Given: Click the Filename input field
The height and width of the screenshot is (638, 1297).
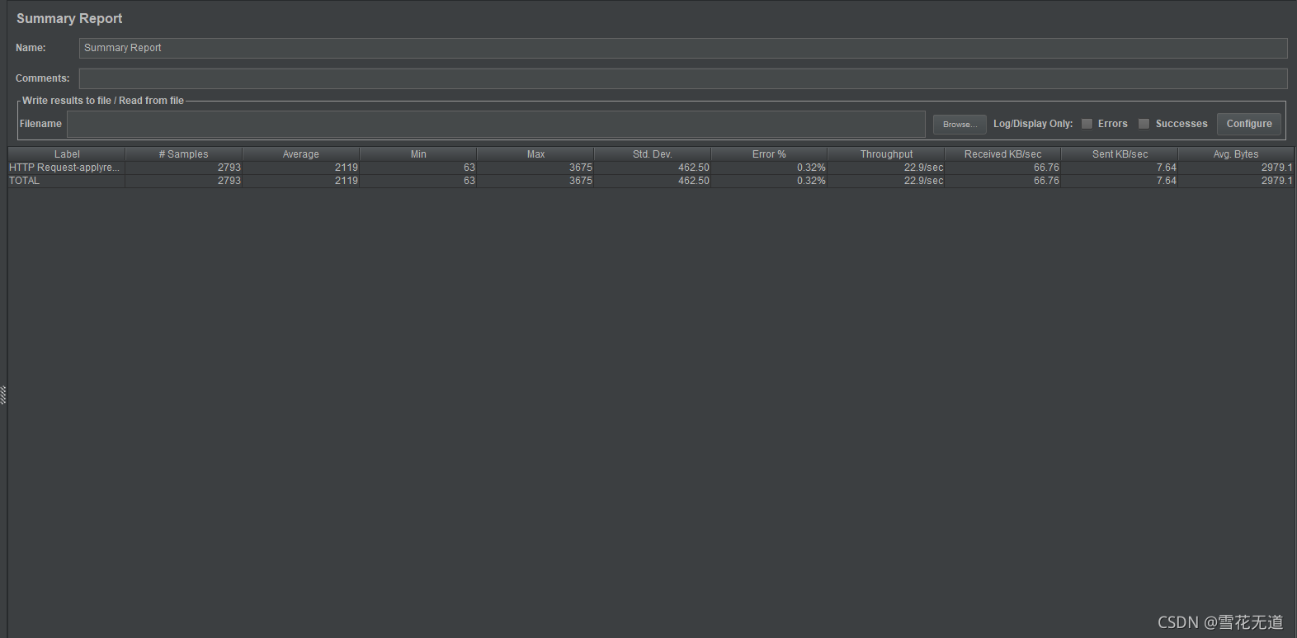Looking at the screenshot, I should pos(496,124).
